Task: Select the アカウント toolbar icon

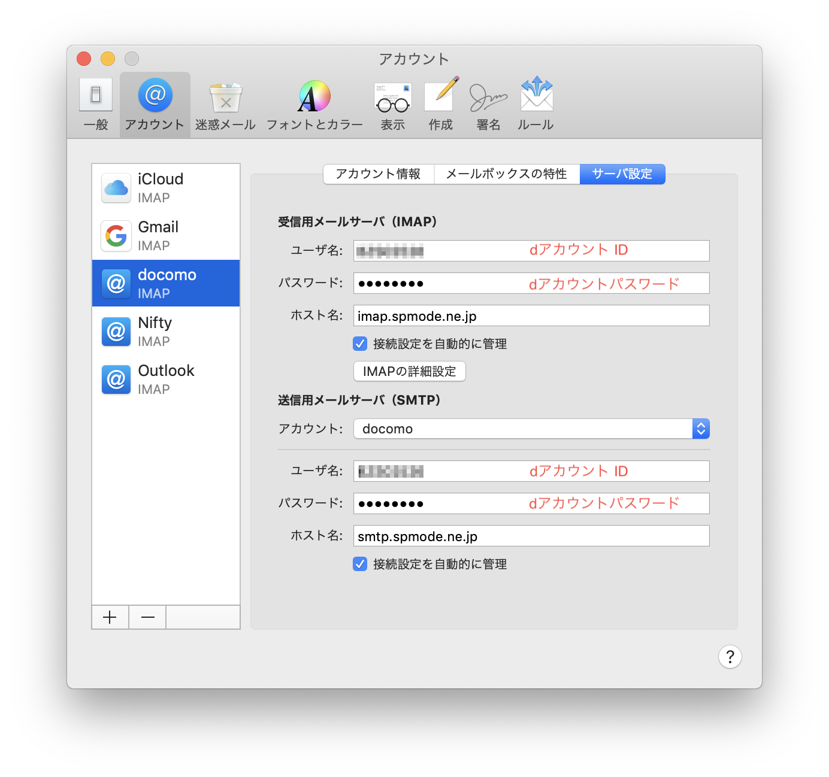Action: 155,105
